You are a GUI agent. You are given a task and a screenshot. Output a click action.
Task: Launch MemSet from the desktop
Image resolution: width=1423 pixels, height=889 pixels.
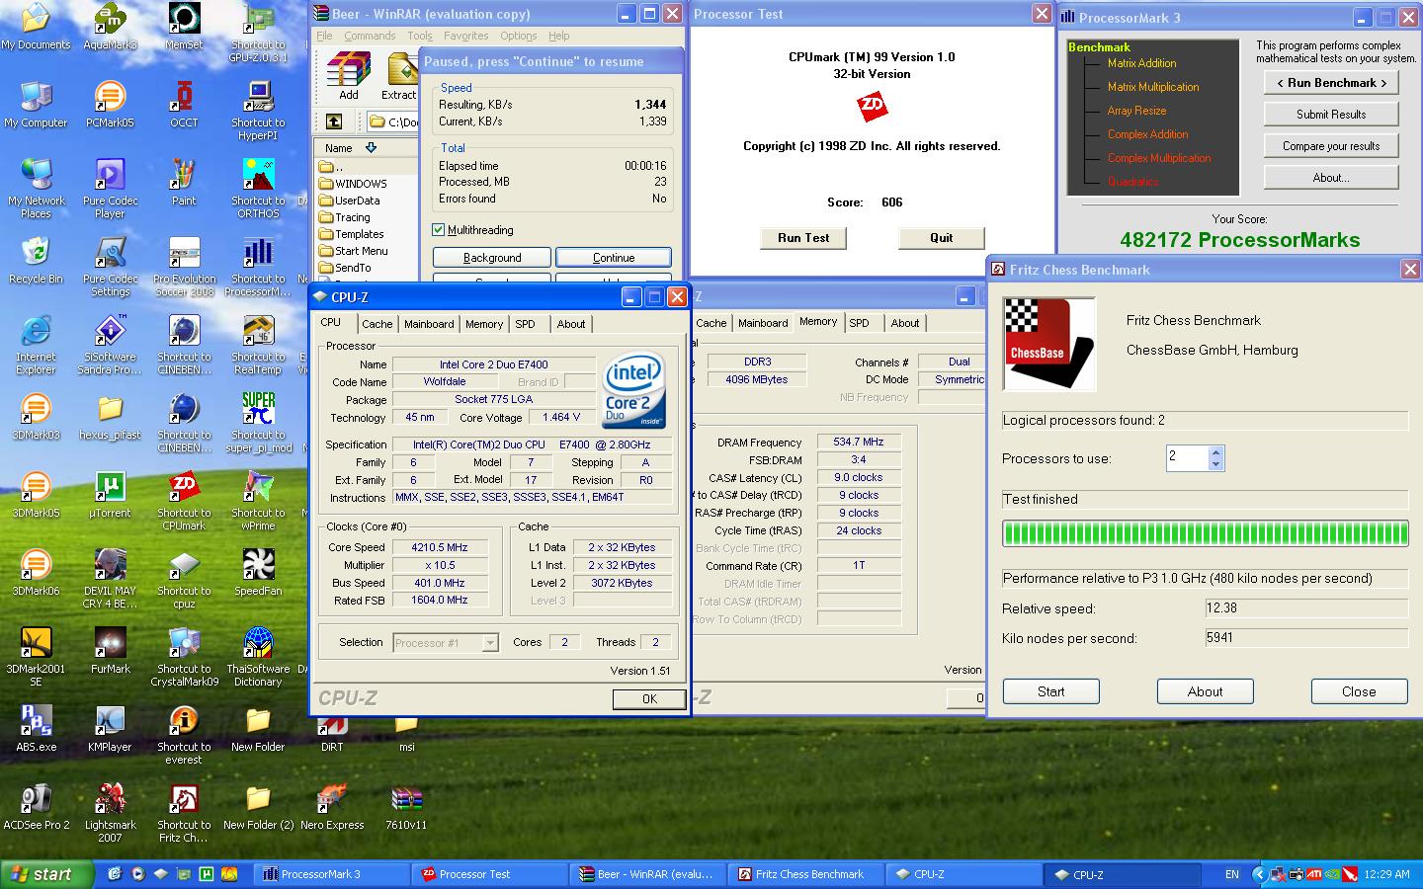[184, 26]
